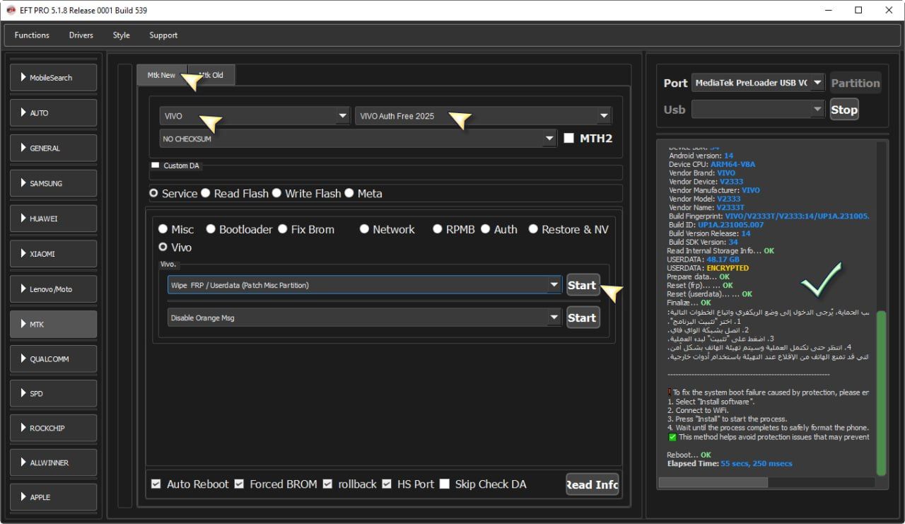Select the Bootloader radio option

point(211,229)
